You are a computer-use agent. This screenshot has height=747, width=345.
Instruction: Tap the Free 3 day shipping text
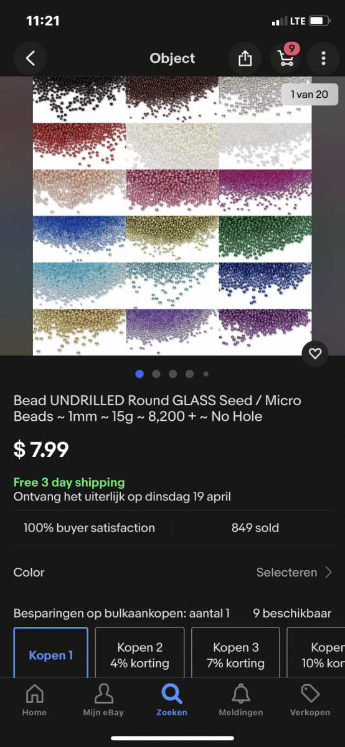click(x=69, y=482)
